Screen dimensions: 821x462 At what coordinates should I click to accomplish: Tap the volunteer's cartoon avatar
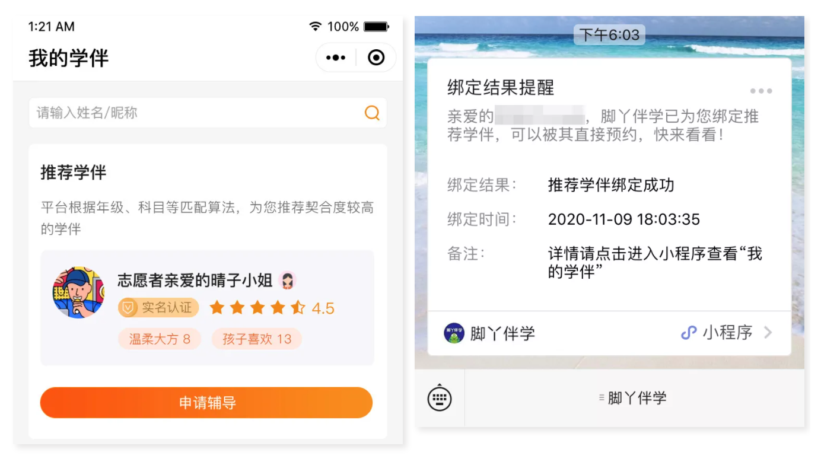[x=78, y=292]
